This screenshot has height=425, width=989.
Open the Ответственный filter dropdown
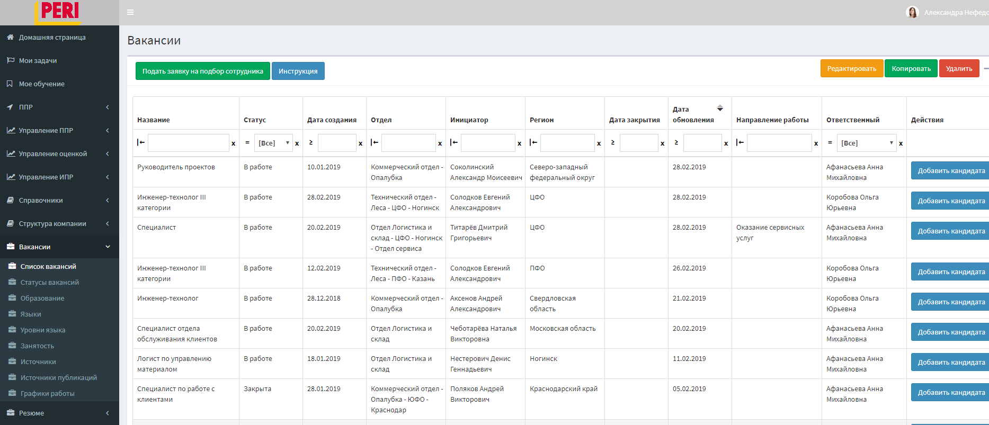[867, 143]
